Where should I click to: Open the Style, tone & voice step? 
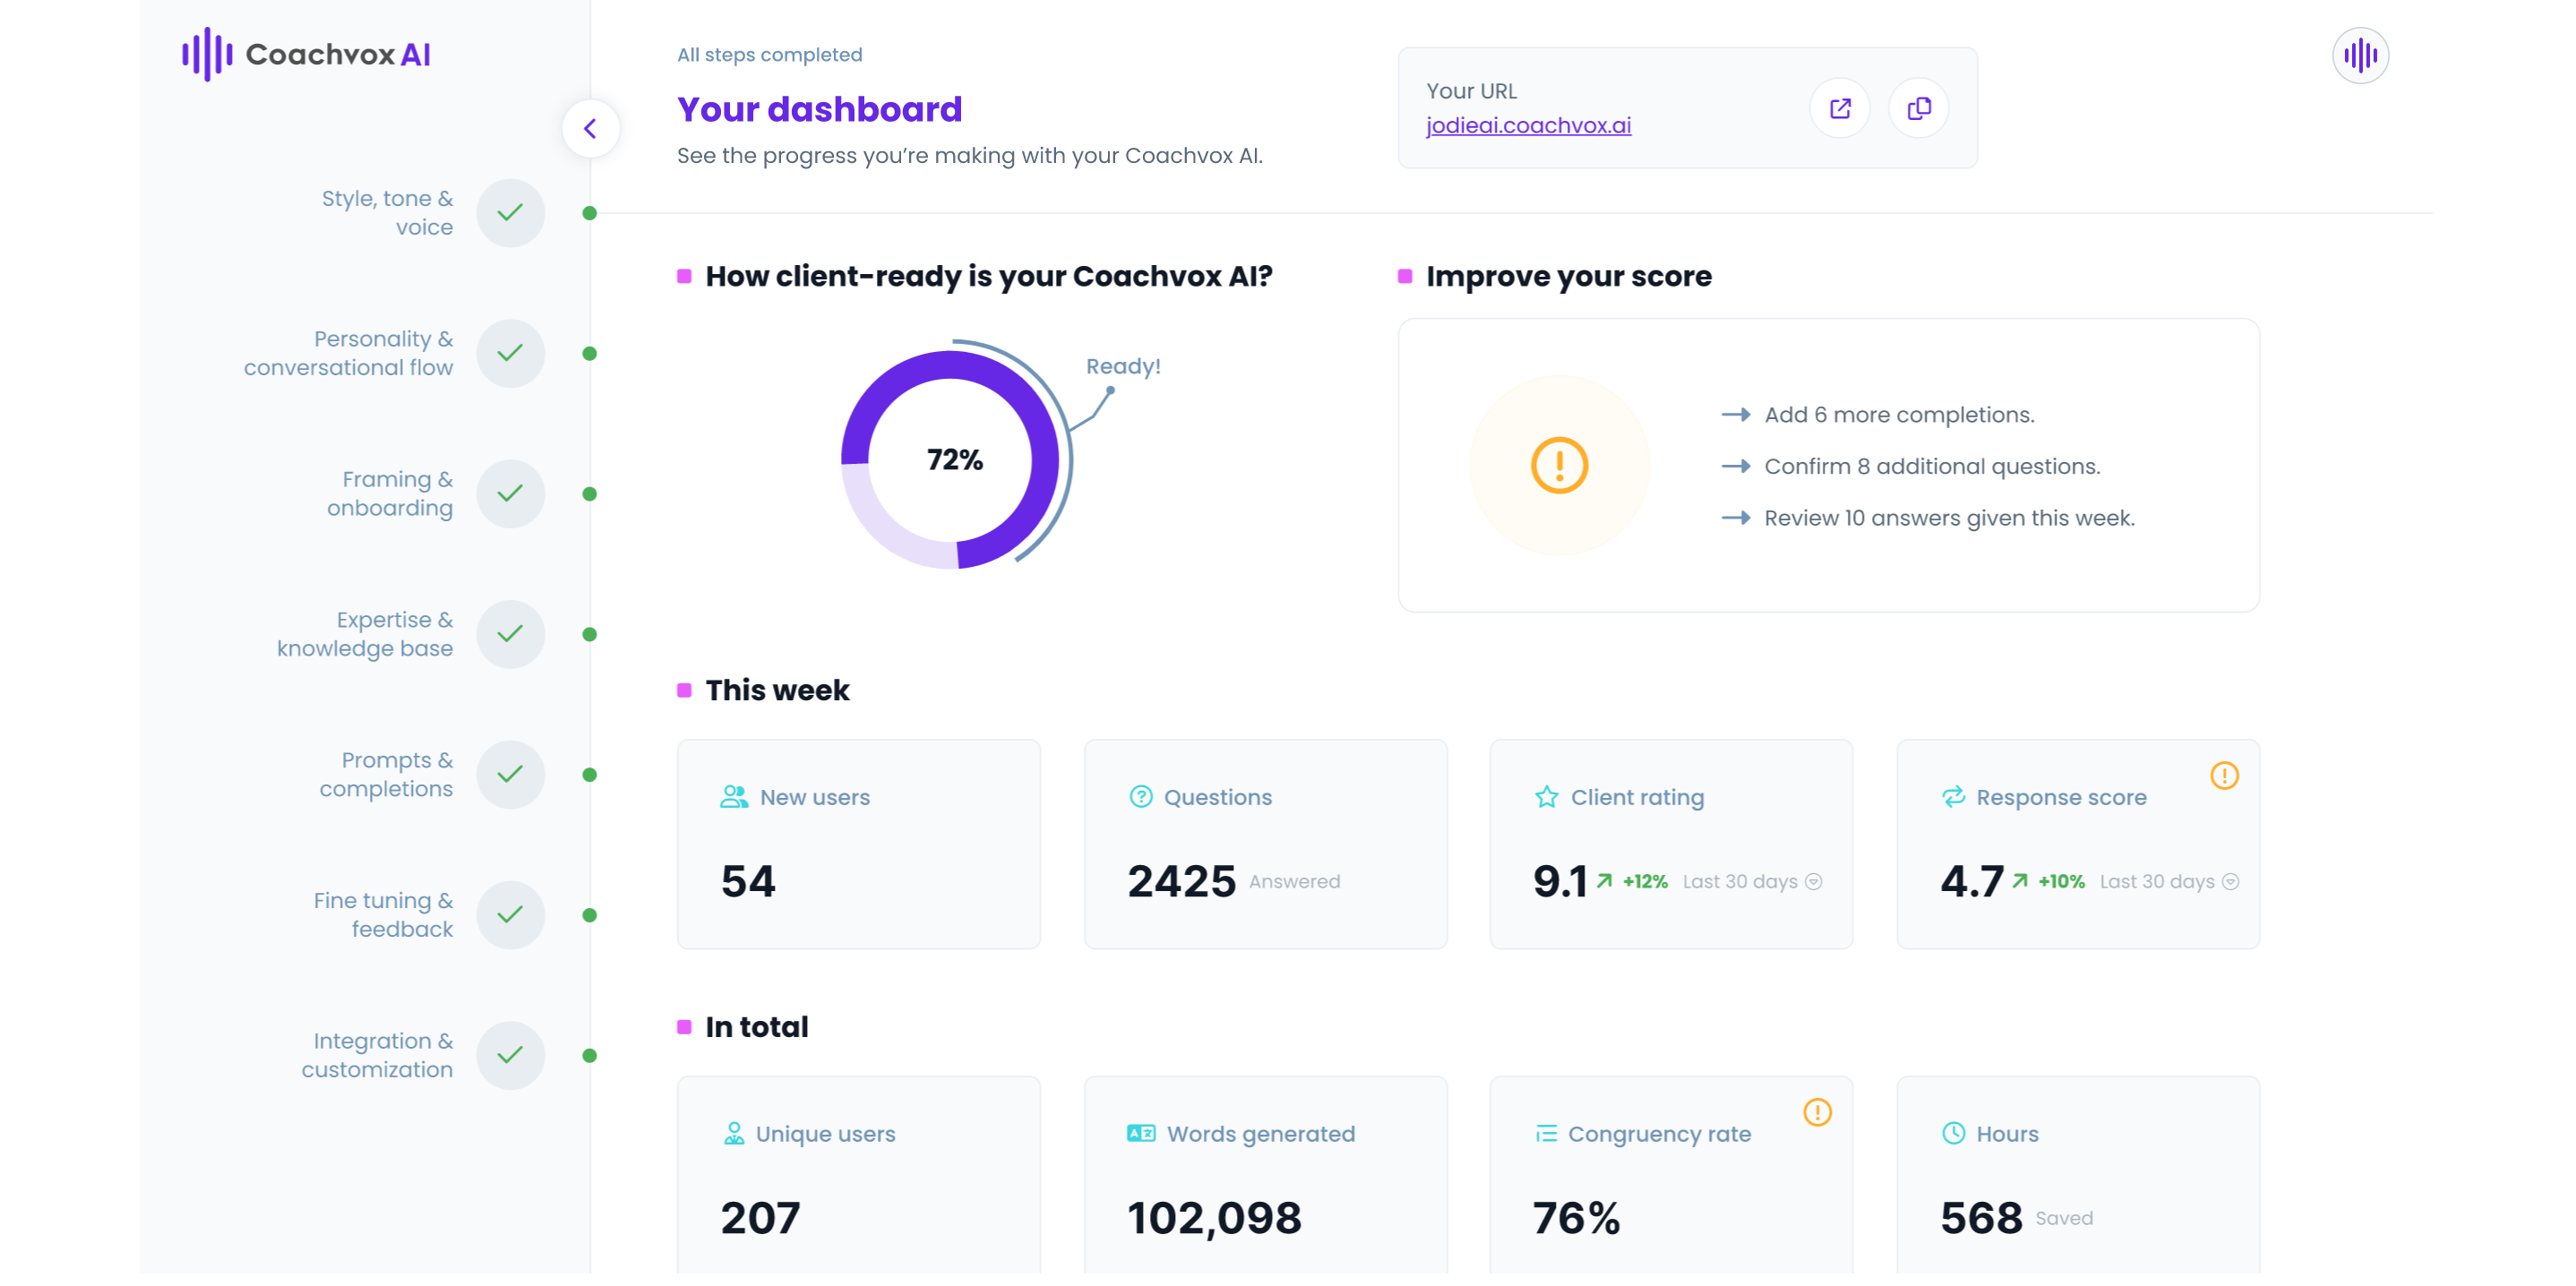(387, 212)
